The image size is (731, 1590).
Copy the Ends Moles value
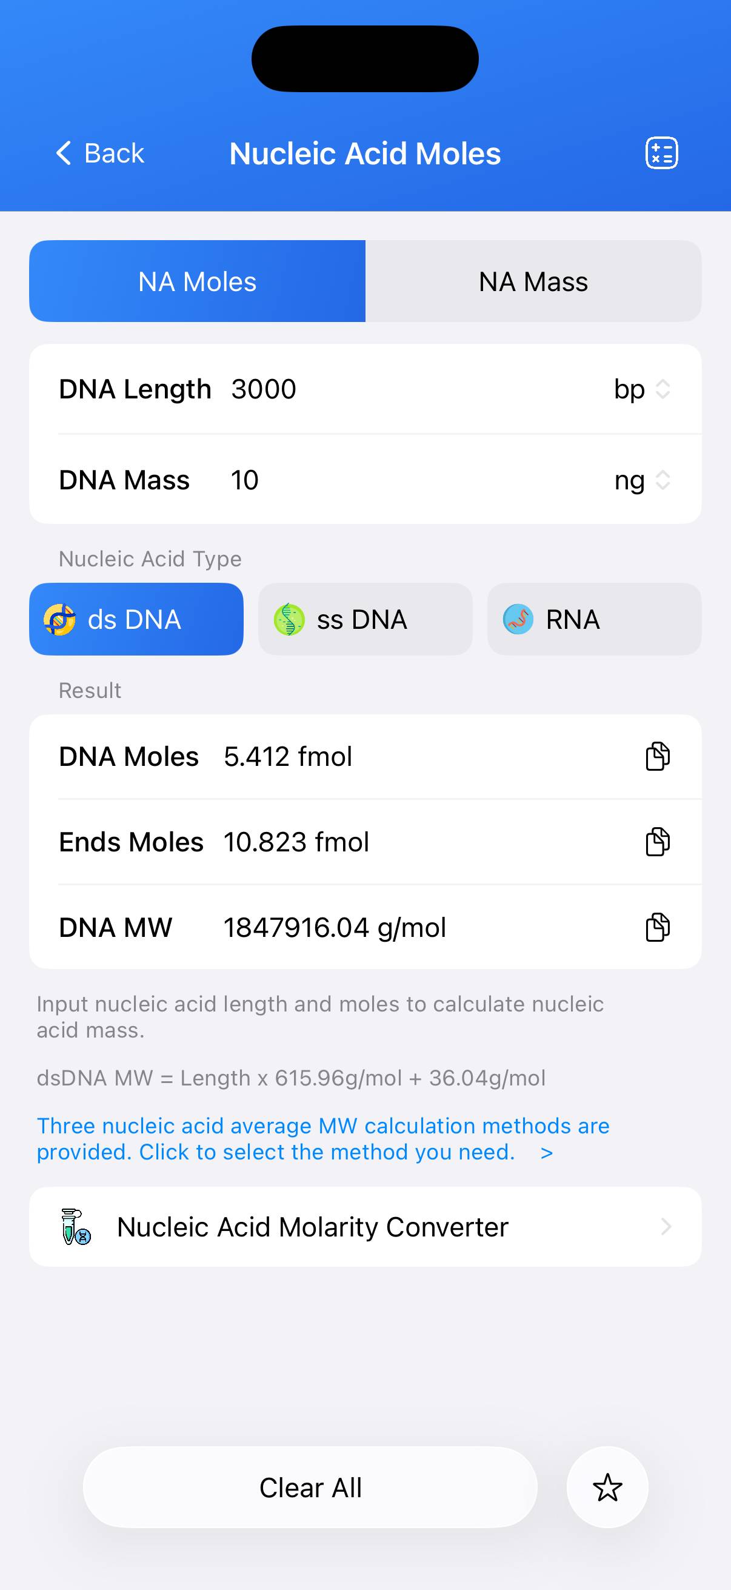pos(657,842)
